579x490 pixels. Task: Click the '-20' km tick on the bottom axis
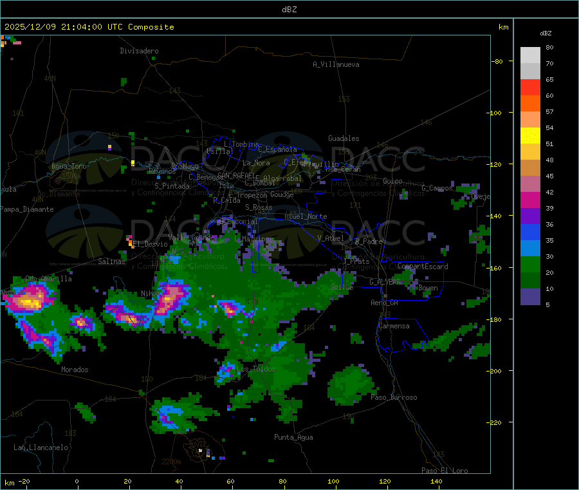[x=24, y=481]
